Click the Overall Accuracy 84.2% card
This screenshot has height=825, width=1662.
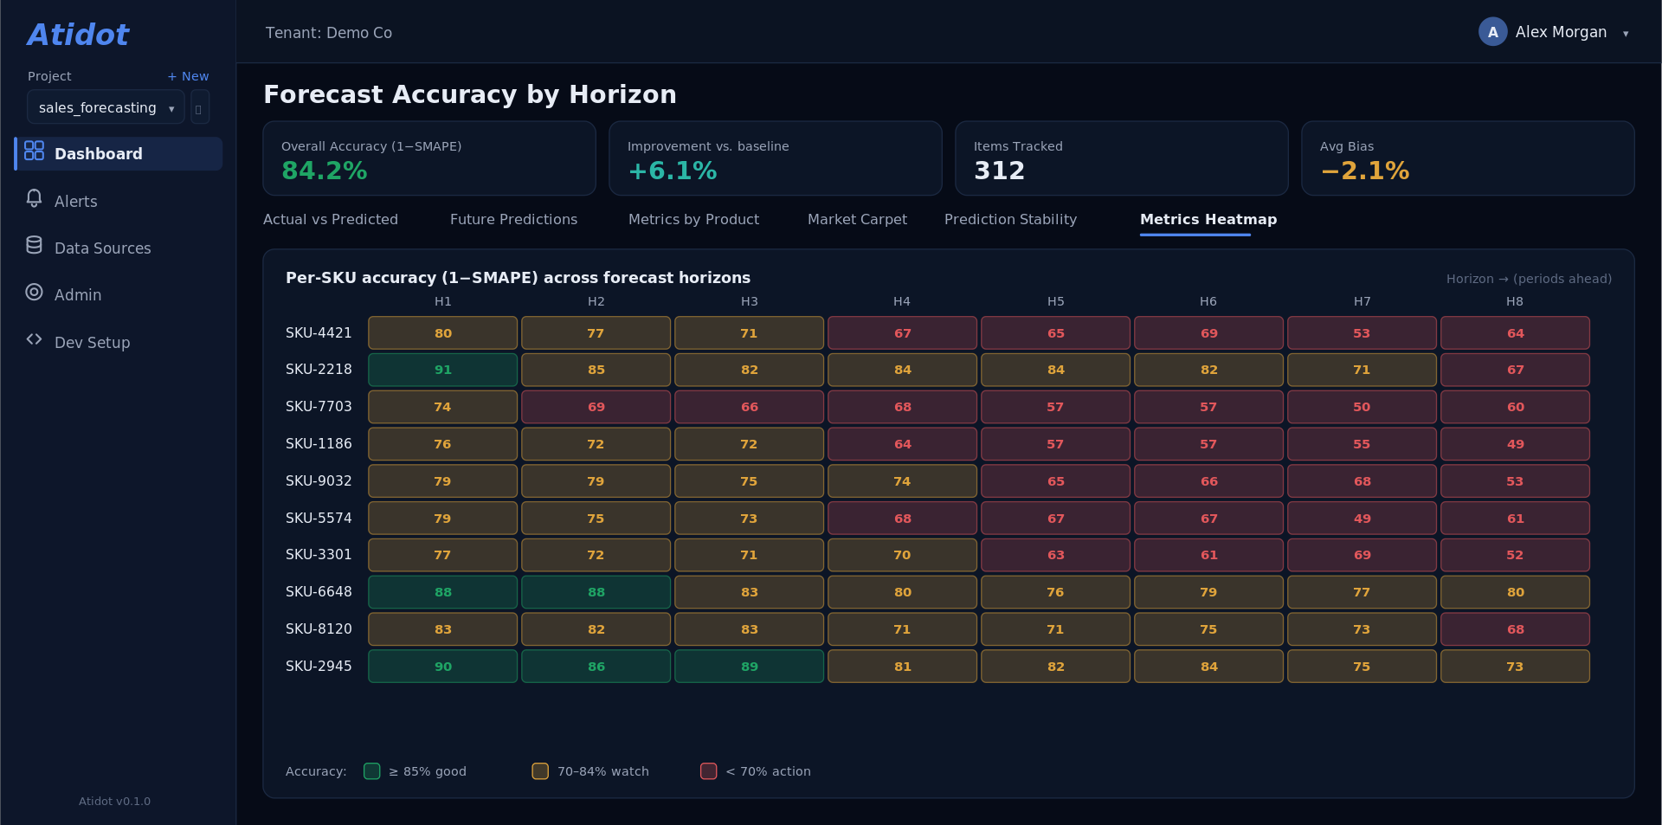pyautogui.click(x=429, y=158)
